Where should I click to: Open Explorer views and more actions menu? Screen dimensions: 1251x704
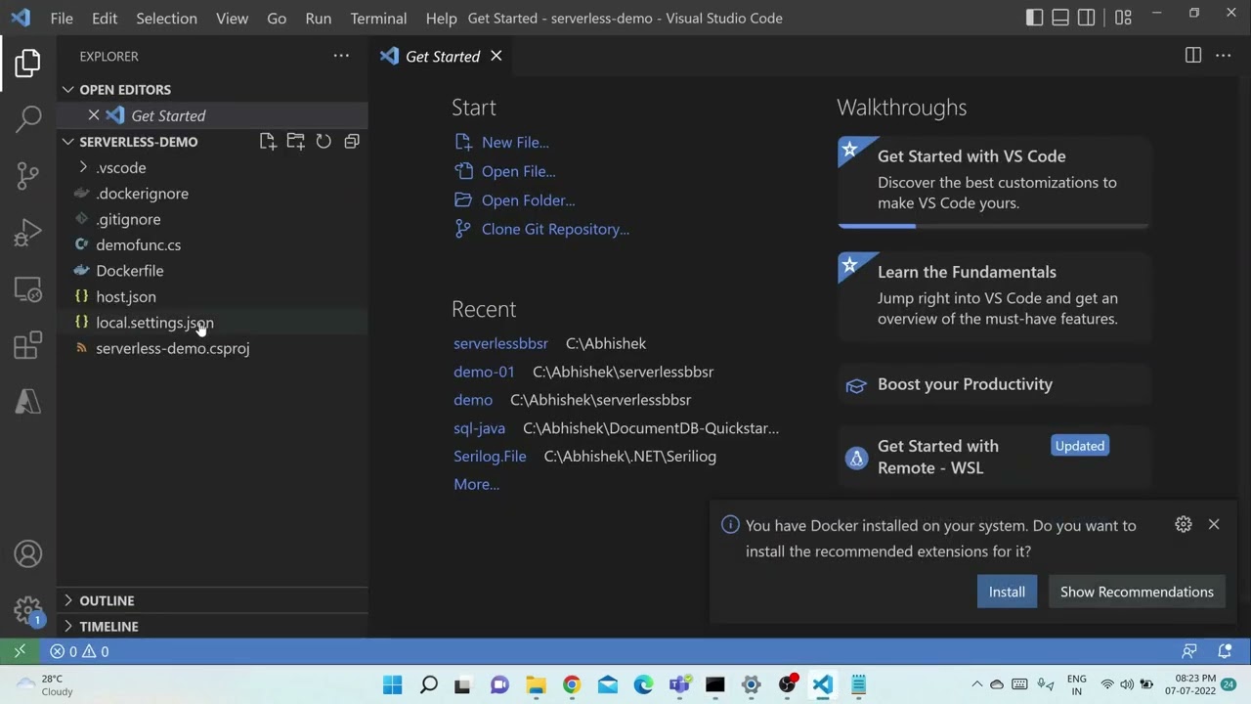pos(341,56)
